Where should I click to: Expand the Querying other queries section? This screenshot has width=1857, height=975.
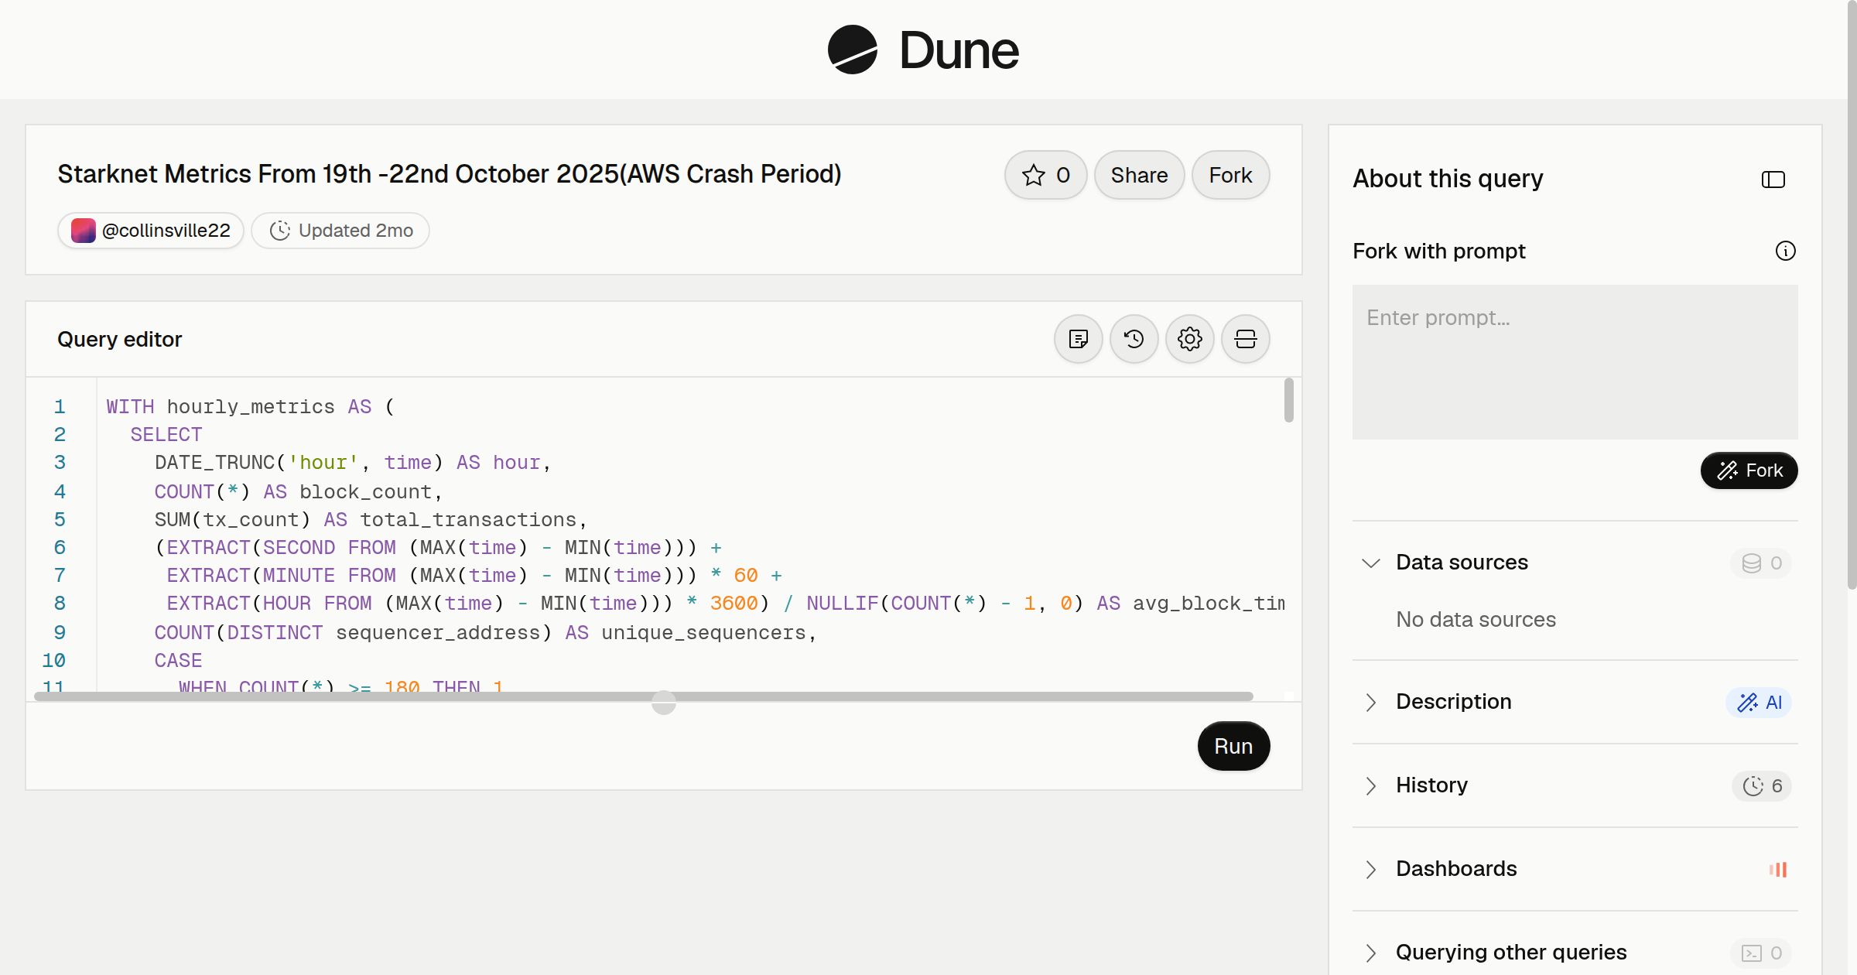coord(1370,953)
